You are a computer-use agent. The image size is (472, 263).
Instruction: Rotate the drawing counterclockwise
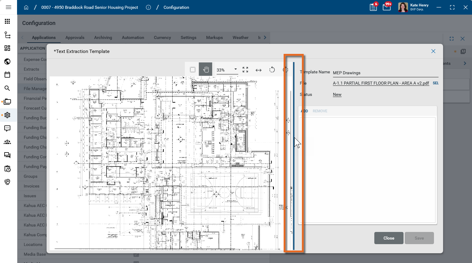click(272, 70)
